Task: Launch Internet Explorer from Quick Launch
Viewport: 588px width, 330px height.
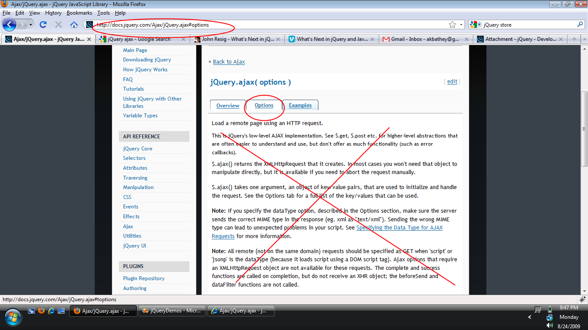Action: point(51,311)
